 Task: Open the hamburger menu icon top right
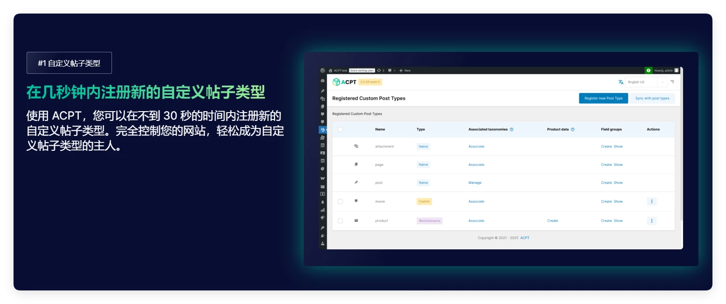(x=672, y=82)
